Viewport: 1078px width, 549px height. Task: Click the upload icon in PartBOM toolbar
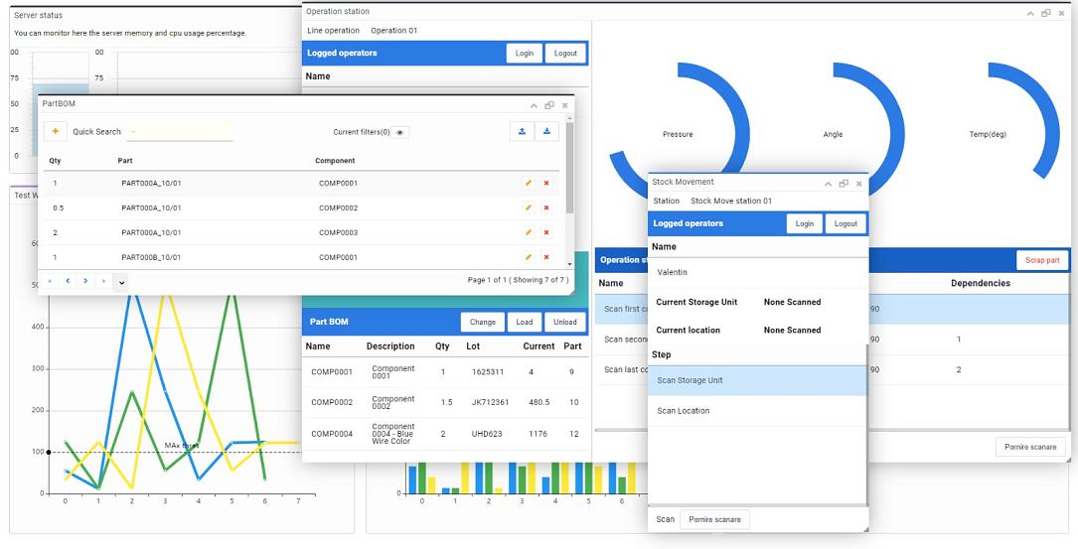[x=522, y=131]
